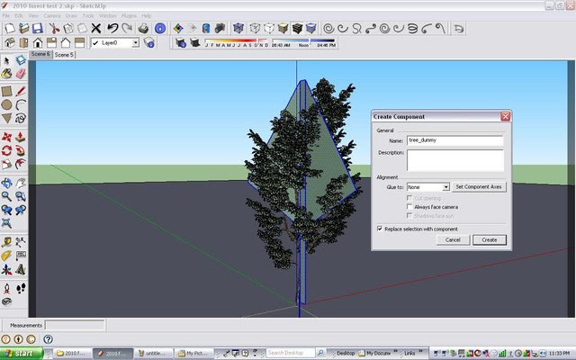Activate the Axes tool
The width and height of the screenshot is (576, 360).
pyautogui.click(x=6, y=270)
